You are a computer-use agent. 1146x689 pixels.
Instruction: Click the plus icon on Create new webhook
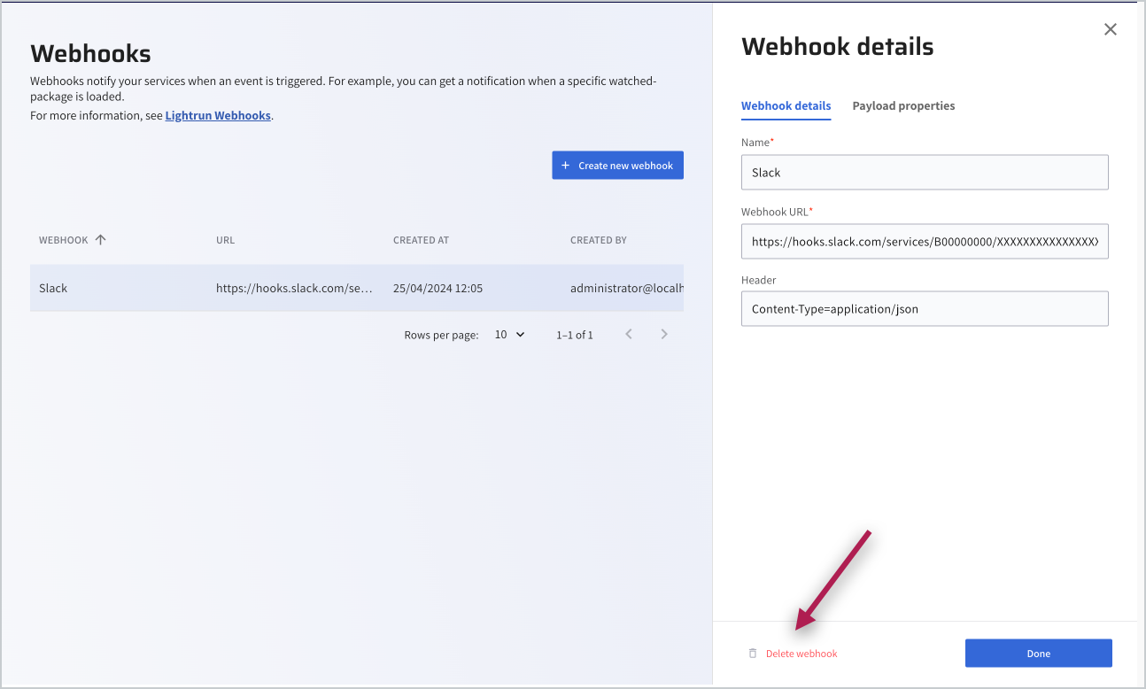pos(566,166)
